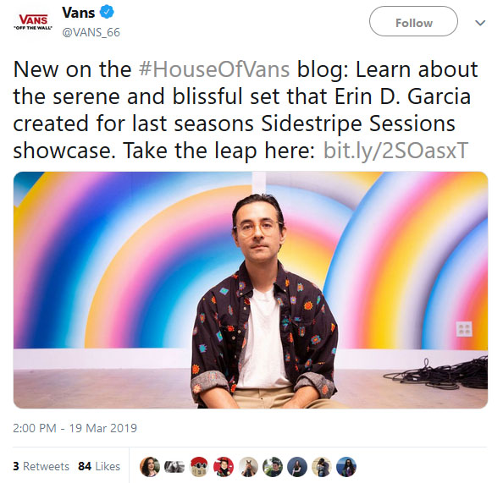Click the Vans logo profile picture
Viewport: 503px width, 483px height.
tap(33, 22)
